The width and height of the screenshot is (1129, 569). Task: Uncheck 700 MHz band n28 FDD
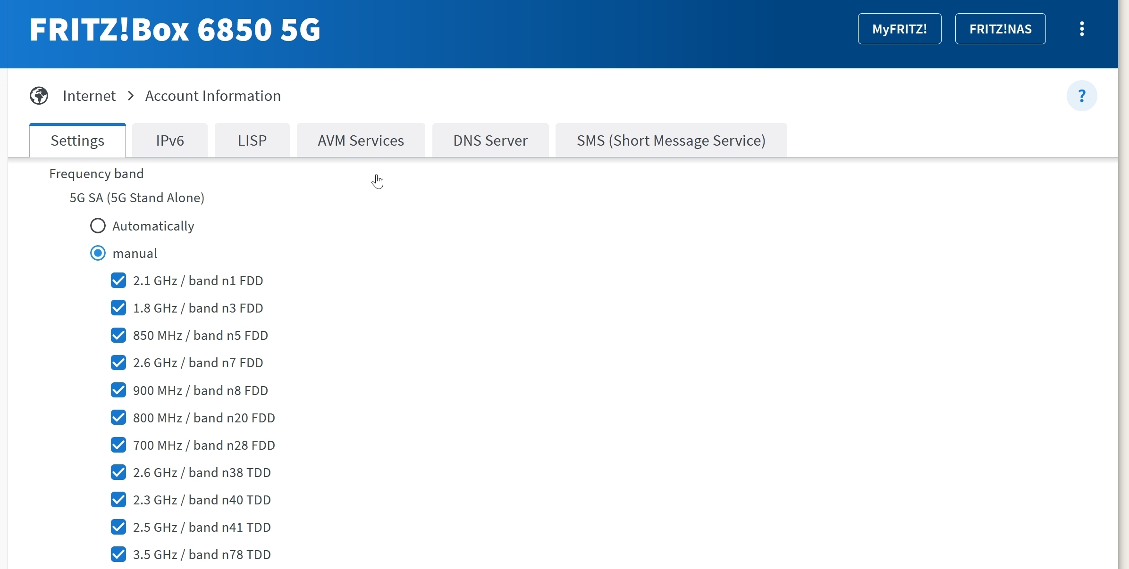[x=118, y=445]
